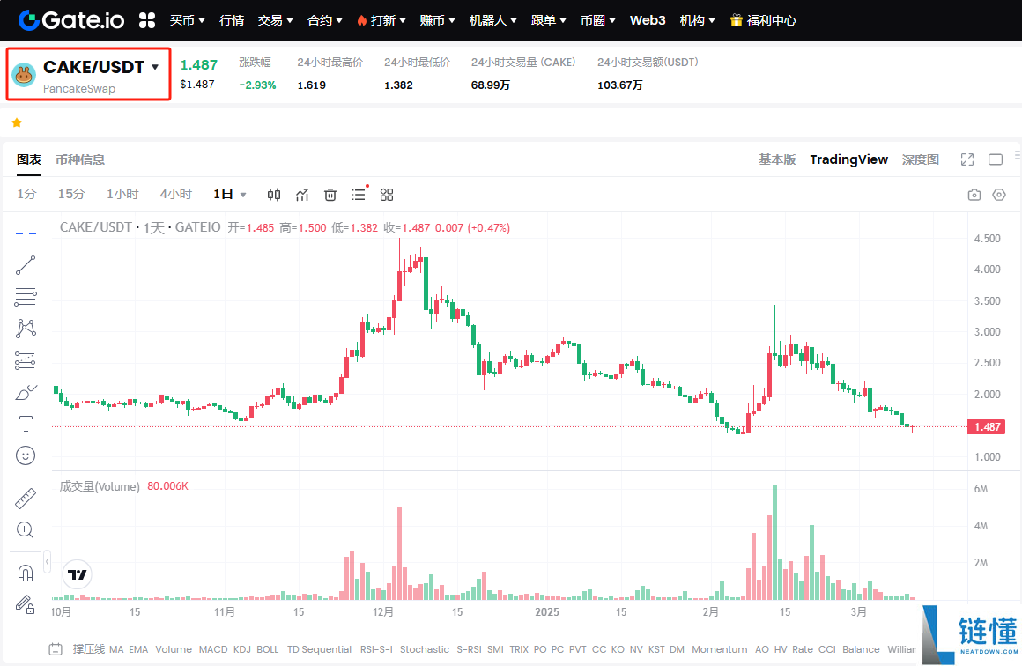Toggle the BOLL indicator
The height and width of the screenshot is (666, 1022).
[x=267, y=649]
